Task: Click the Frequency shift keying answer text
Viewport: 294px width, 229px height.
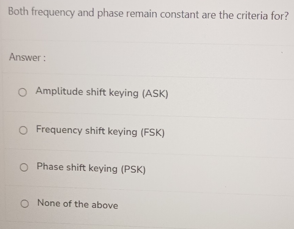Action: (100, 131)
